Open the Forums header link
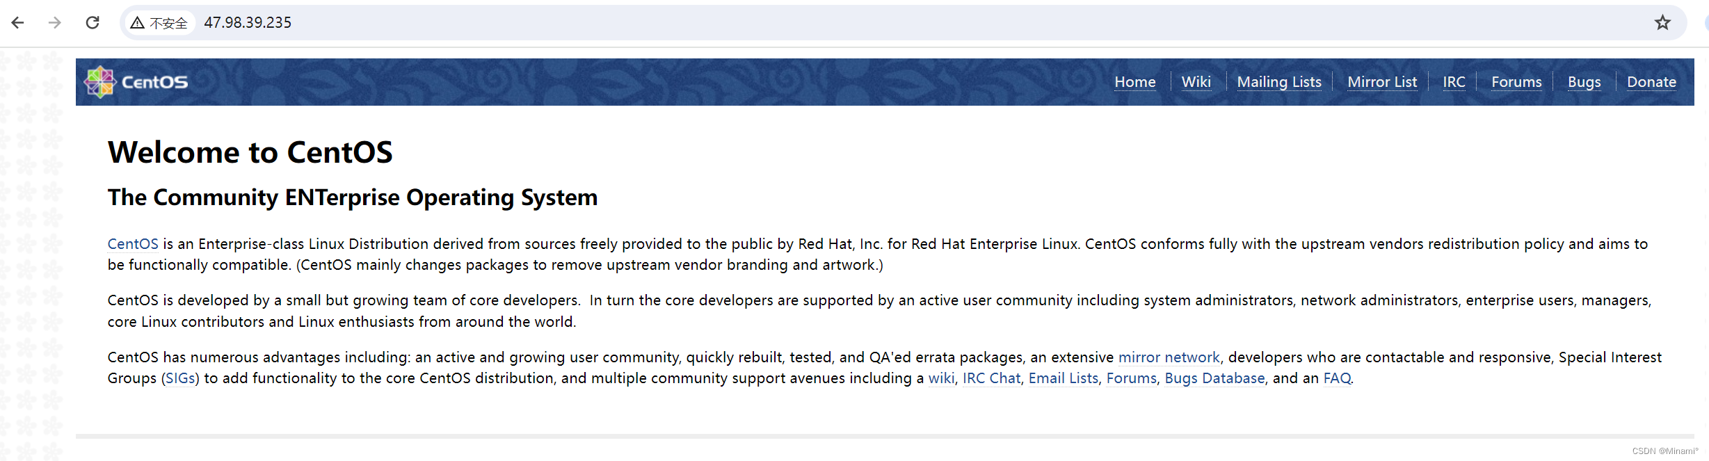Image resolution: width=1709 pixels, height=461 pixels. tap(1516, 82)
